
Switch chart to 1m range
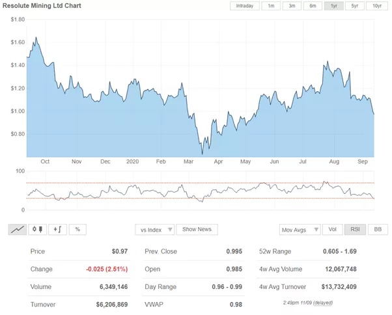pyautogui.click(x=271, y=6)
